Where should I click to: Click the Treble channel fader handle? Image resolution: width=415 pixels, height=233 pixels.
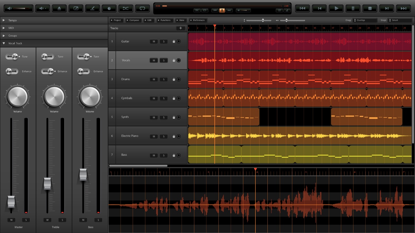[47, 183]
